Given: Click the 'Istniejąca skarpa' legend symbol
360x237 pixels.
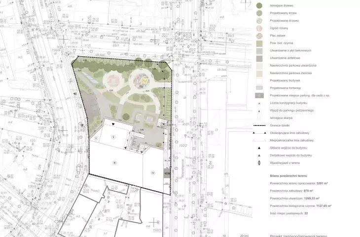Looking at the screenshot, I should coord(259,118).
